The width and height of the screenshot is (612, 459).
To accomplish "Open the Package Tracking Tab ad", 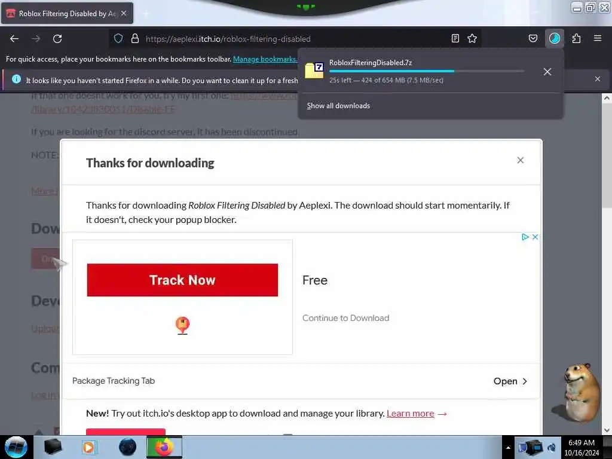I will click(x=114, y=381).
